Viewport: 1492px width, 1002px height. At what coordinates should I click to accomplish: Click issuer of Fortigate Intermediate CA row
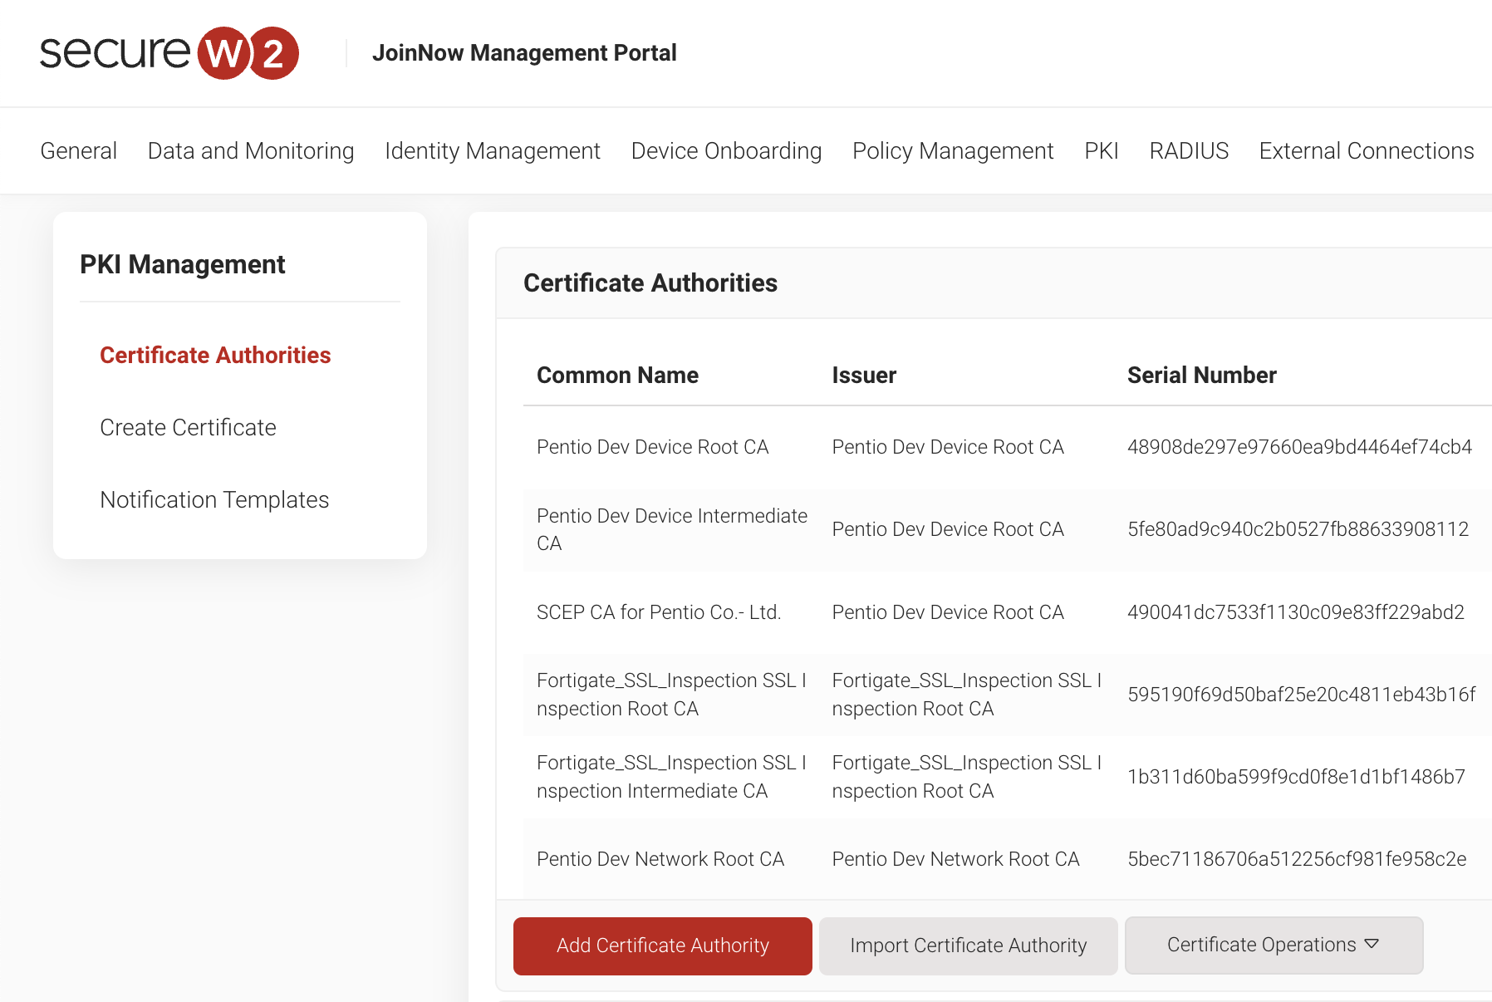(x=967, y=777)
